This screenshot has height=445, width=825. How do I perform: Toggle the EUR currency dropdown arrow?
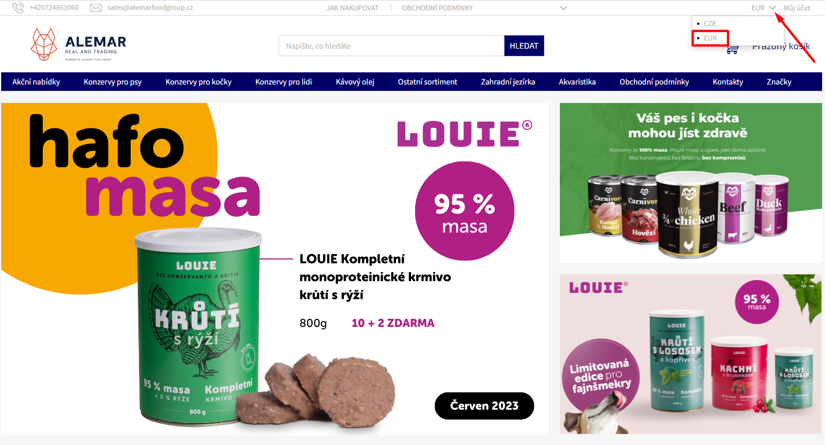coord(773,8)
